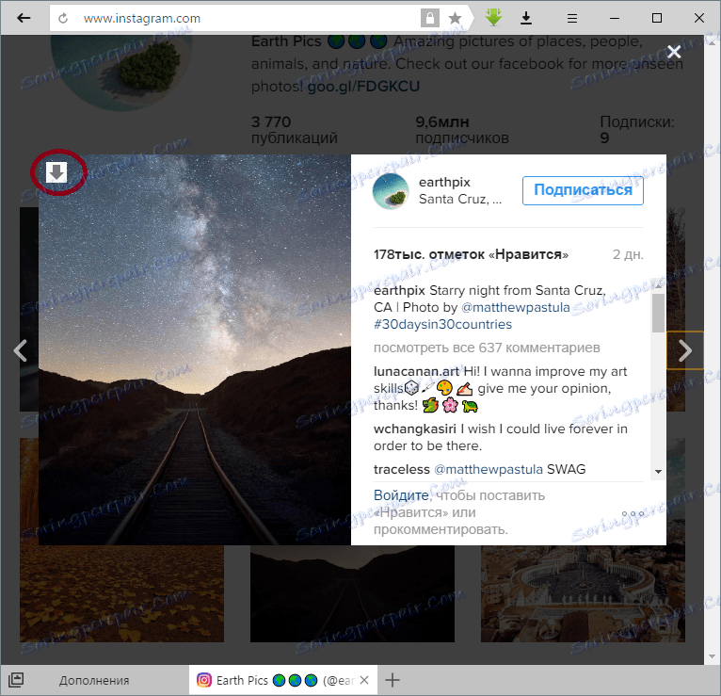Click the Earth Pics profile avatar

click(x=120, y=73)
